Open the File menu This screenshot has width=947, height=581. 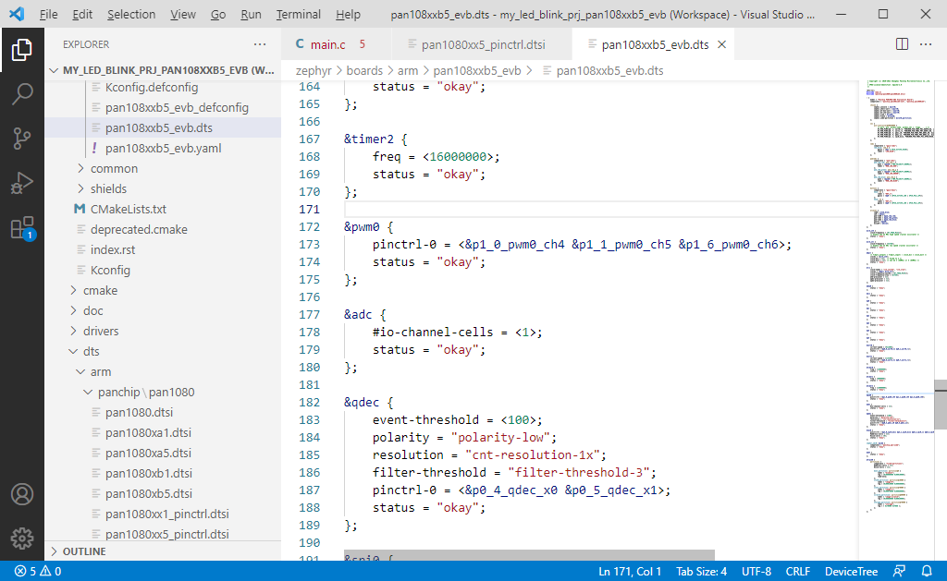(48, 14)
